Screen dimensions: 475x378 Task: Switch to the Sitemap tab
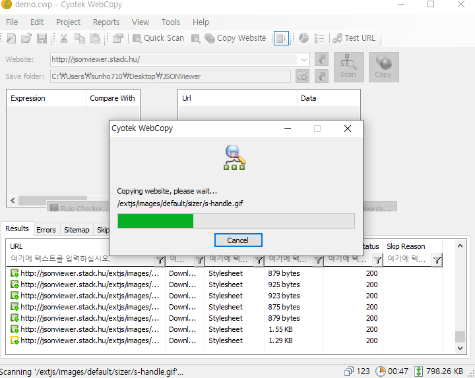(77, 230)
